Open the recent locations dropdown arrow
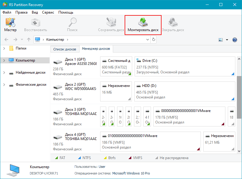This screenshot has width=242, height=179. (x=22, y=40)
